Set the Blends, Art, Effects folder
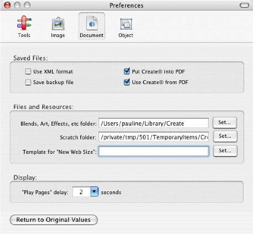253x234 pixels. click(x=225, y=122)
